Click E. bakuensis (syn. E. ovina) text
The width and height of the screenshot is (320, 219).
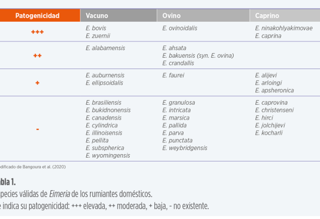[198, 56]
